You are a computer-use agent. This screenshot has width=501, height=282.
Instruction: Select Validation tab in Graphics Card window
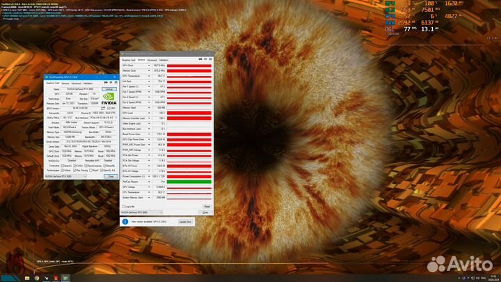[x=88, y=83]
